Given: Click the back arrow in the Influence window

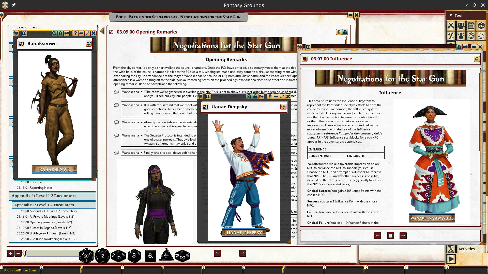Looking at the screenshot, I should (378, 236).
